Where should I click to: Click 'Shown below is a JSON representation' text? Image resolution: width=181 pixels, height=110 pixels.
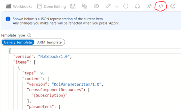[58, 19]
